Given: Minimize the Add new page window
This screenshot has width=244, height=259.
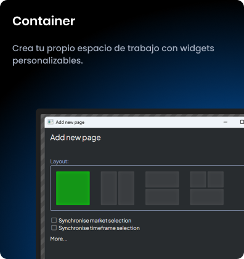Looking at the screenshot, I should click(226, 122).
